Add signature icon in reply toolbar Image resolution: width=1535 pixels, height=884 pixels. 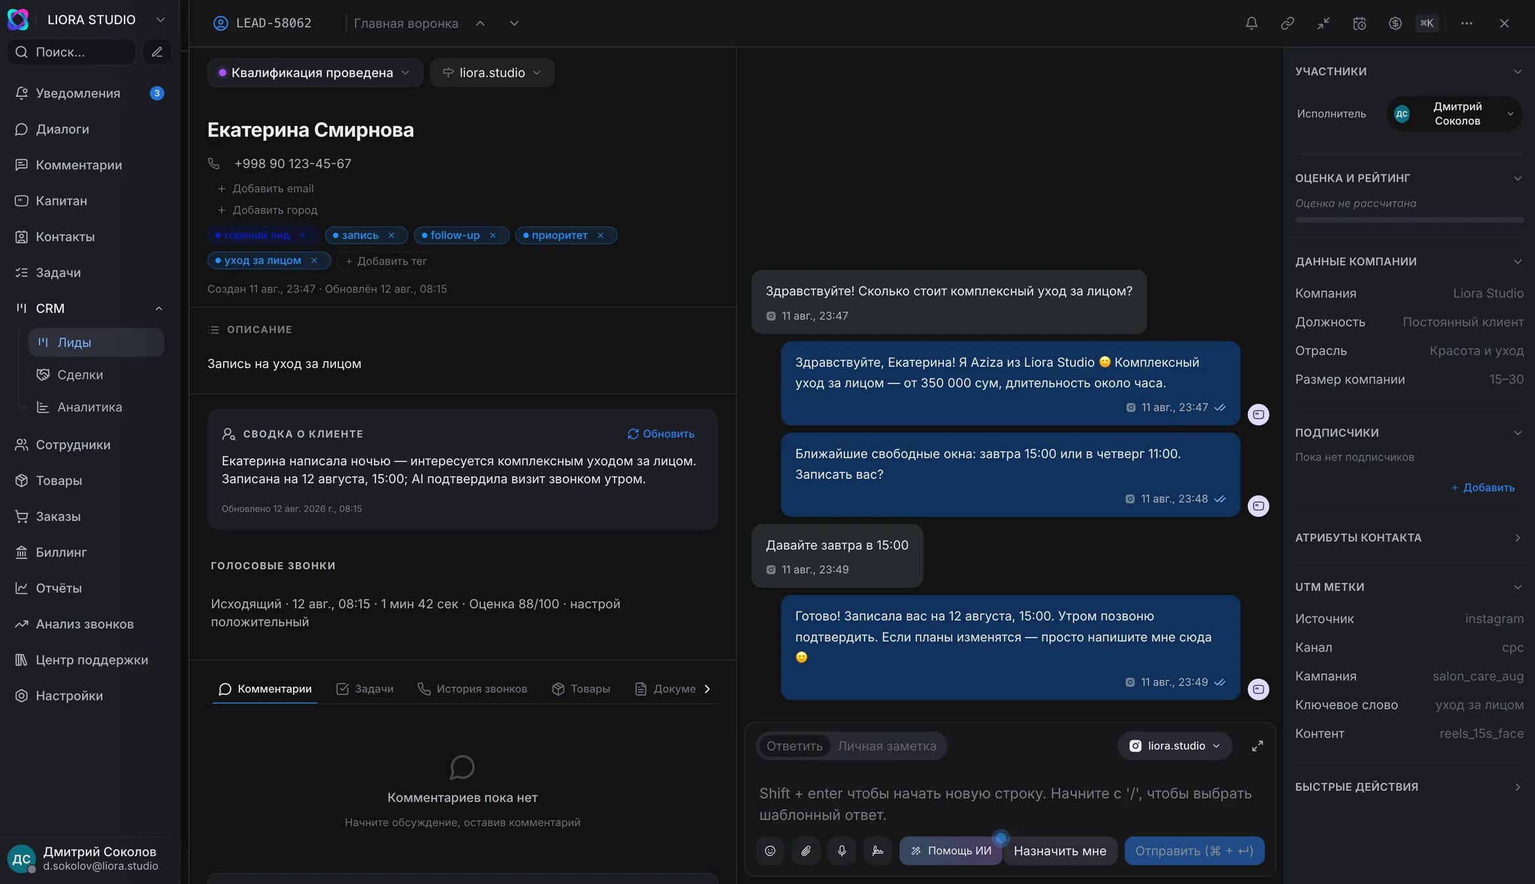point(878,851)
